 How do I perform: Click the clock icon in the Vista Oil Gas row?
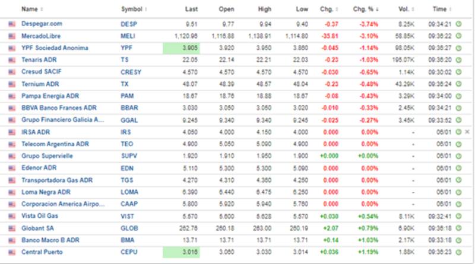point(458,216)
